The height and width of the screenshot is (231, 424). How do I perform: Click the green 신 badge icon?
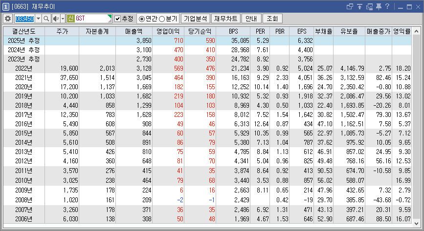point(70,19)
